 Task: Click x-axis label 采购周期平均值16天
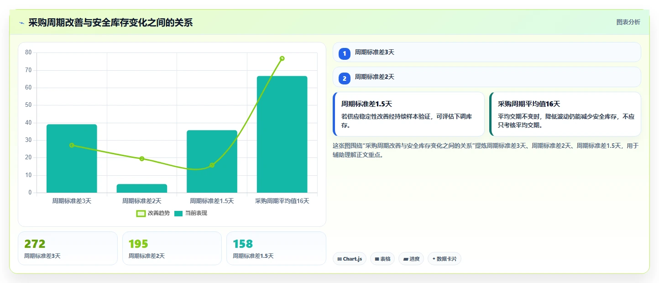(282, 201)
